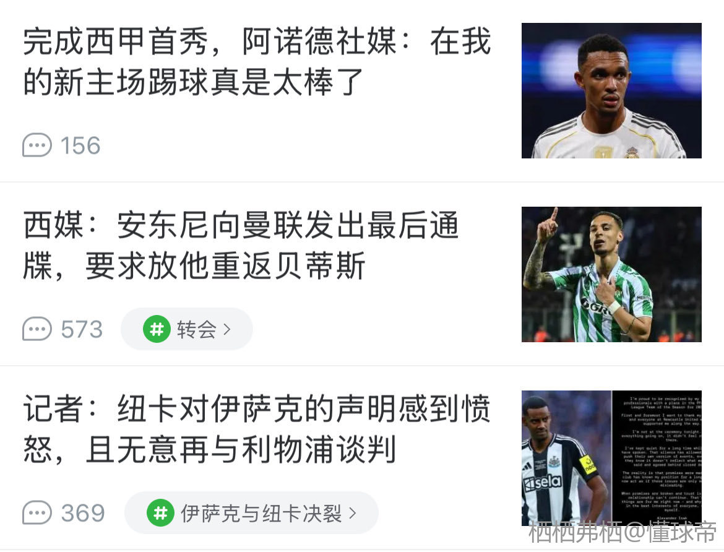Click the 573 comment count

click(82, 329)
